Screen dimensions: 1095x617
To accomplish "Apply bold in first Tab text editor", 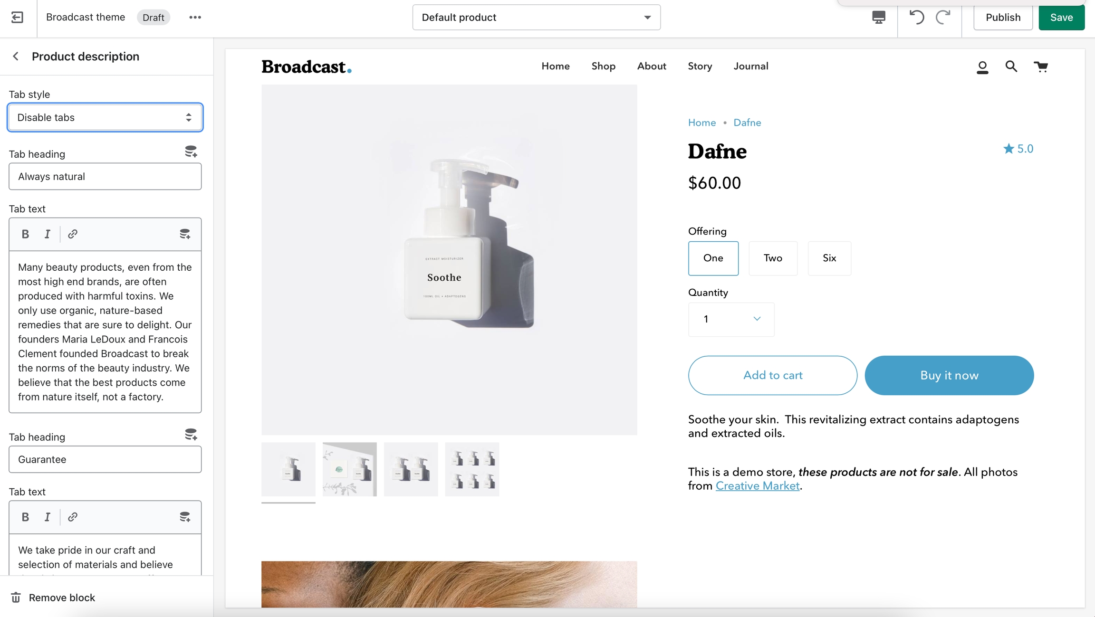I will pyautogui.click(x=25, y=234).
